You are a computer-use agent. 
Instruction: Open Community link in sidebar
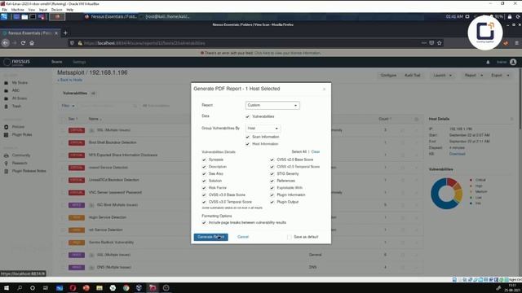click(x=21, y=155)
